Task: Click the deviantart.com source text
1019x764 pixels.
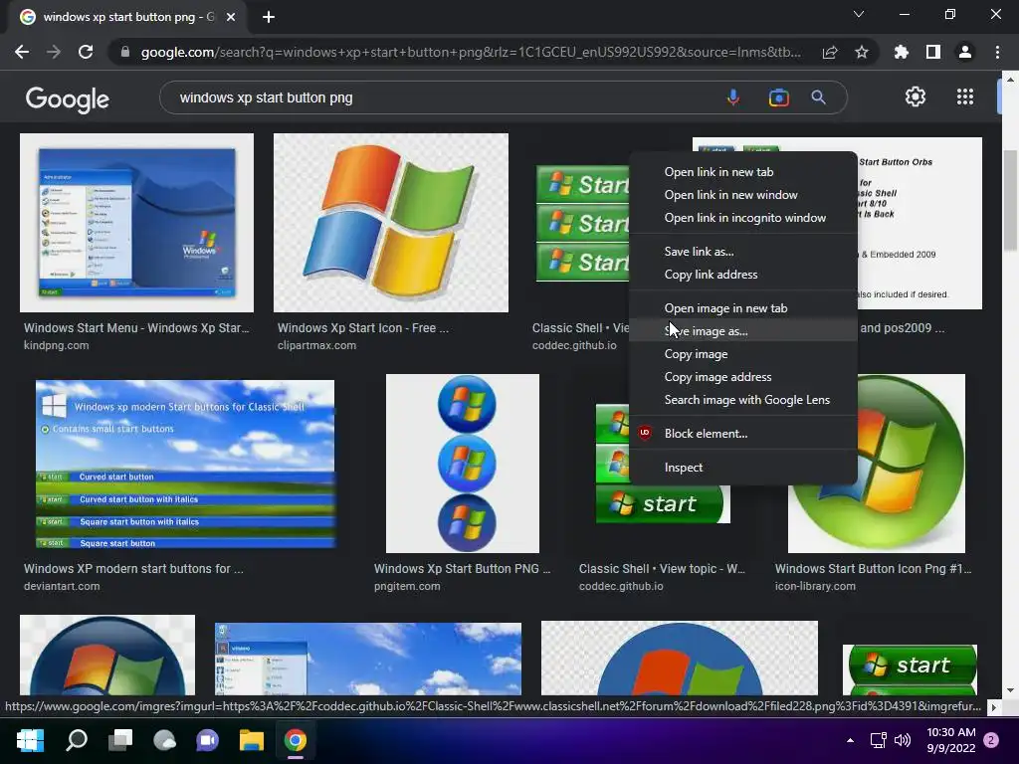Action: pos(62,586)
